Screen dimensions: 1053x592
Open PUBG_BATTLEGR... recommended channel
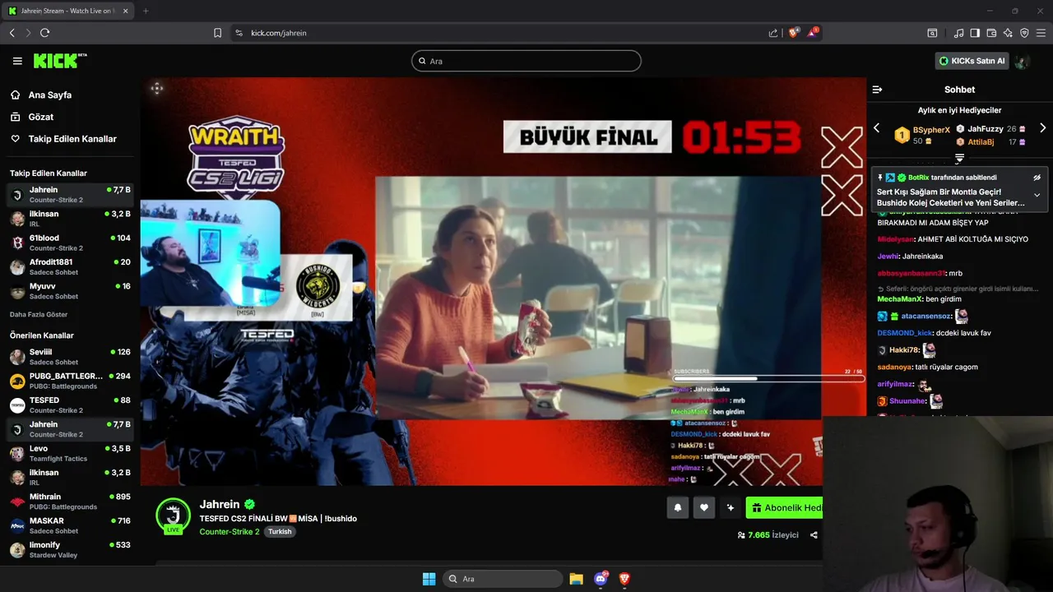[70, 382]
